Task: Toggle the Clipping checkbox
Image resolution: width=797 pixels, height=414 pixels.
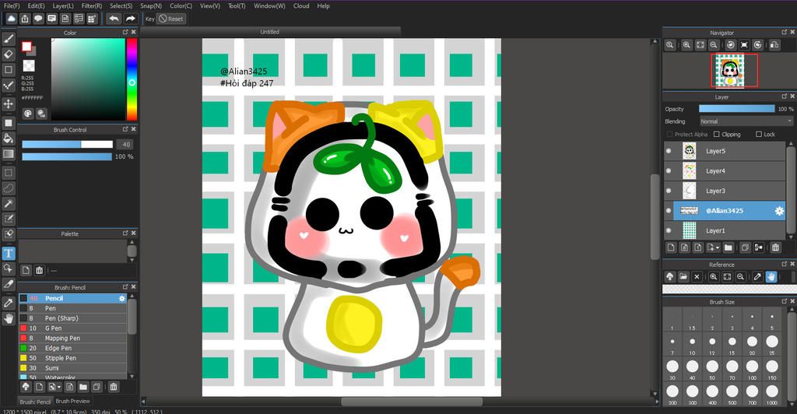Action: pos(717,134)
